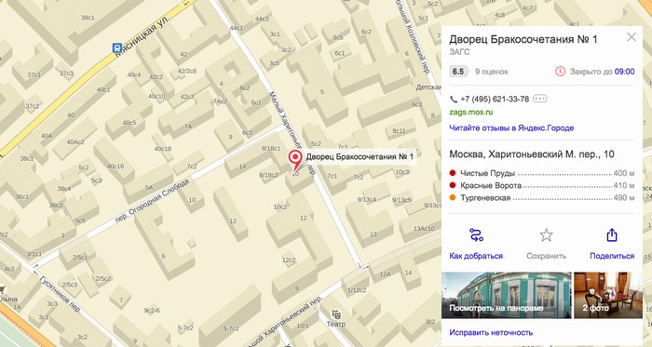Open the route icon above Как добраться

click(x=476, y=235)
